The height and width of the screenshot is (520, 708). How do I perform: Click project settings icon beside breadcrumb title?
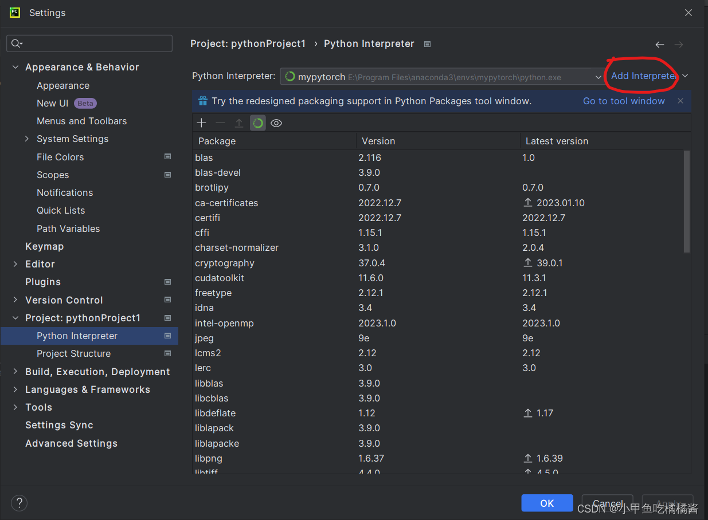coord(427,44)
